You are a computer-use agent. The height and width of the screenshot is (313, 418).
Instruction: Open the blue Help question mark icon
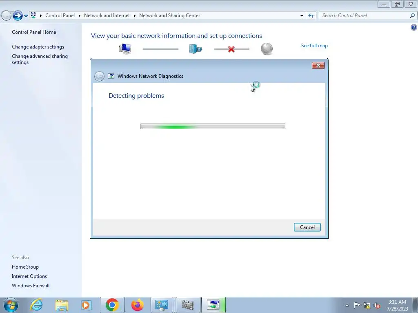click(414, 27)
